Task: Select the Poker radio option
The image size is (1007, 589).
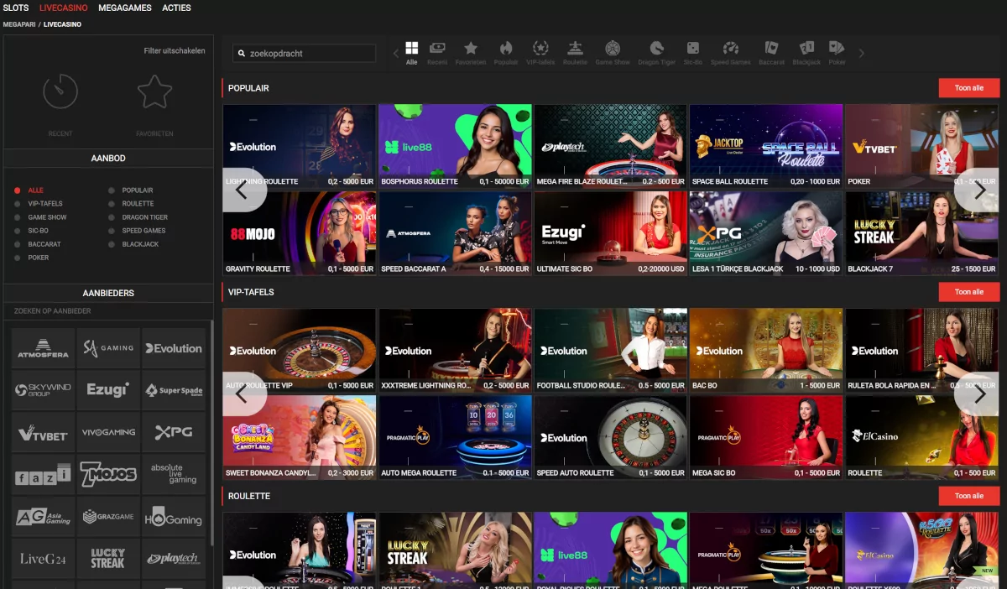Action: [x=18, y=258]
